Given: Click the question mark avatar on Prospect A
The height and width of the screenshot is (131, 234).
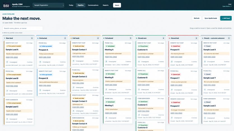Looking at the screenshot, I should pos(40,62).
